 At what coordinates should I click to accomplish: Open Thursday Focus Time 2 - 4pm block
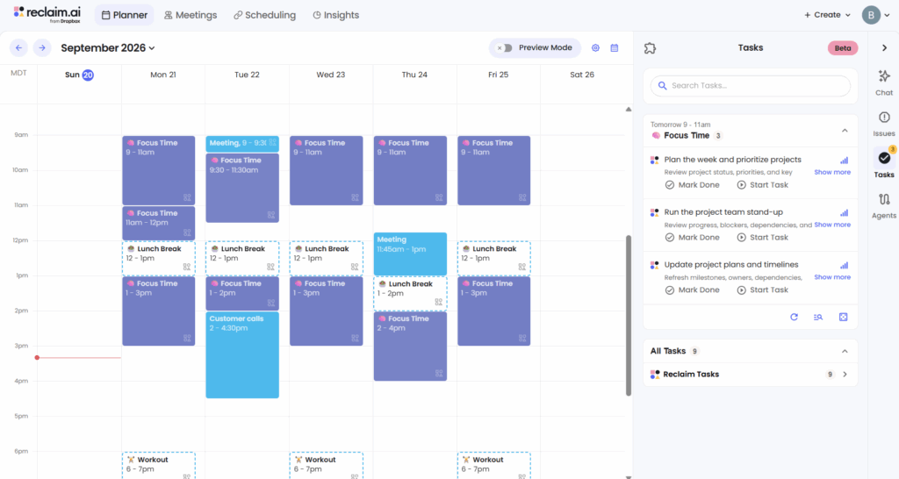(x=410, y=346)
